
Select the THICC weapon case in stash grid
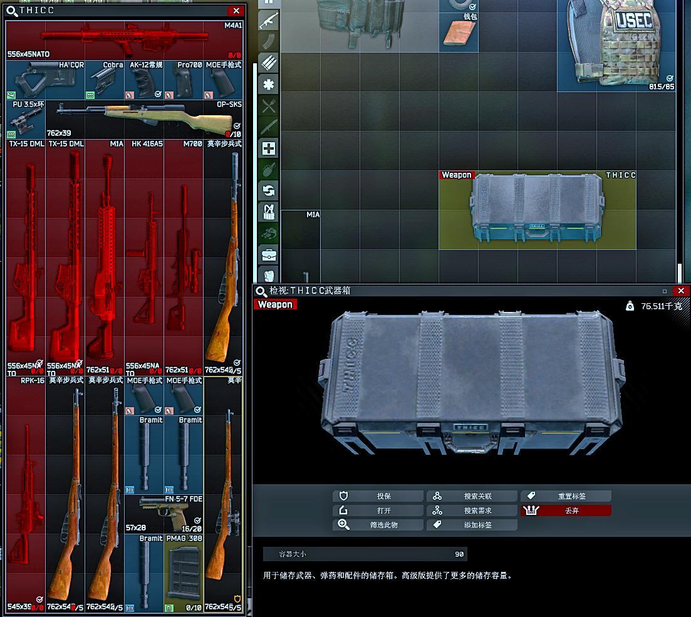[537, 210]
